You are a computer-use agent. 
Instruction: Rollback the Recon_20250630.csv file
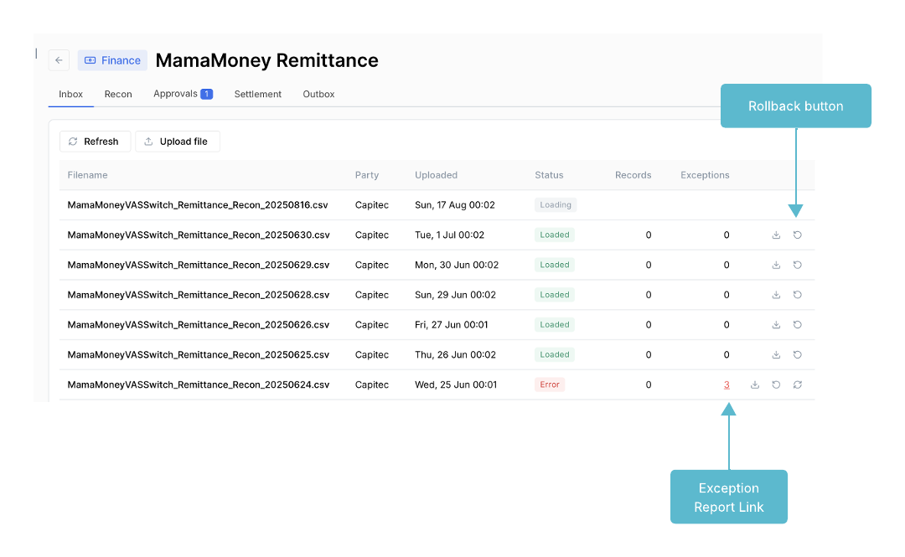click(x=798, y=235)
